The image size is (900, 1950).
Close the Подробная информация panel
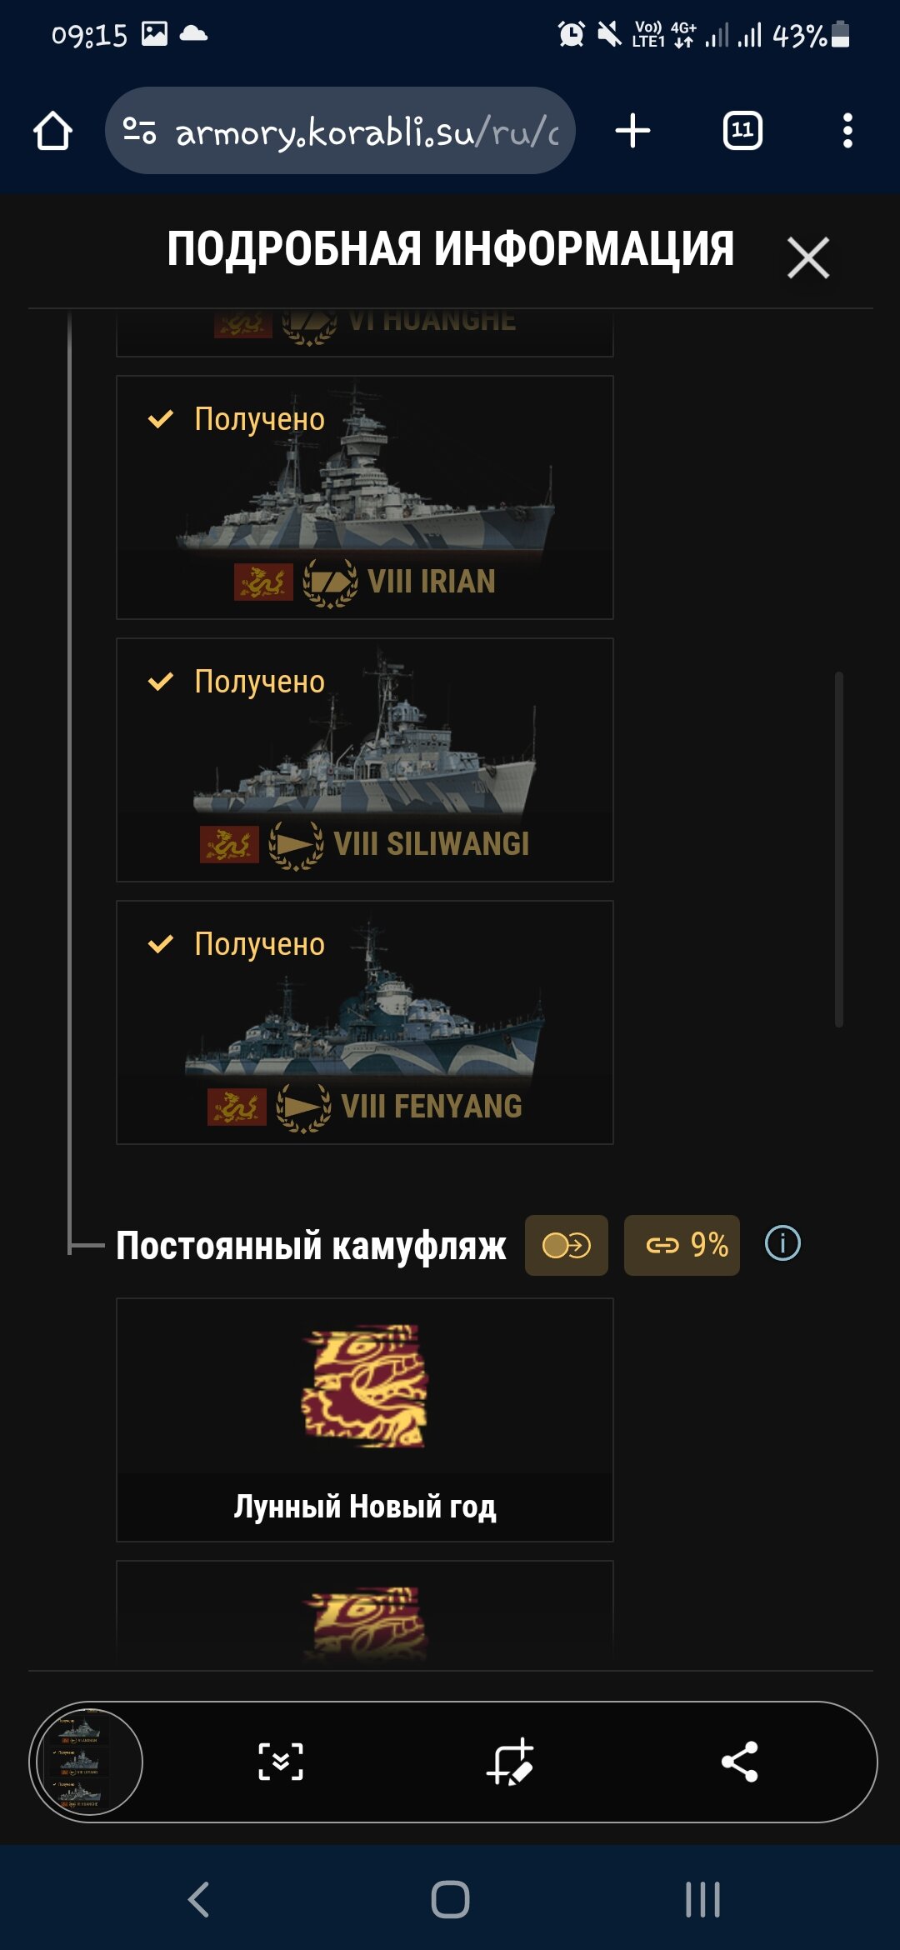click(808, 257)
